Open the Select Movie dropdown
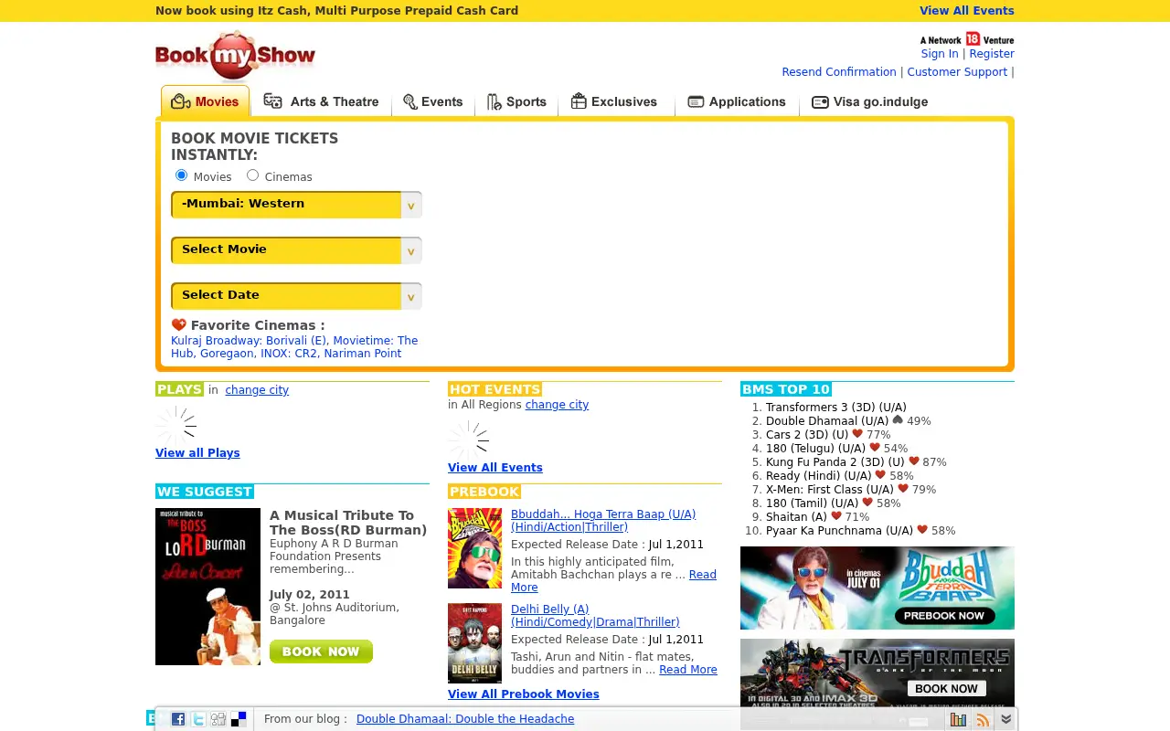 coord(296,250)
